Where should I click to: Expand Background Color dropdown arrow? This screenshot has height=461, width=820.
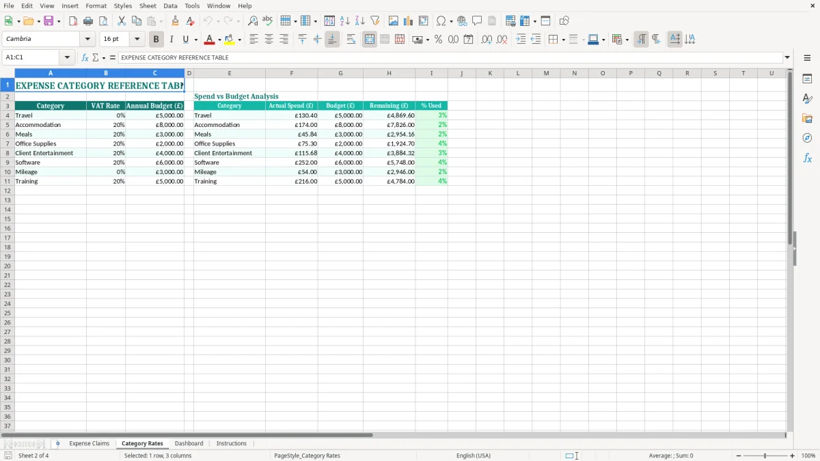click(x=240, y=40)
